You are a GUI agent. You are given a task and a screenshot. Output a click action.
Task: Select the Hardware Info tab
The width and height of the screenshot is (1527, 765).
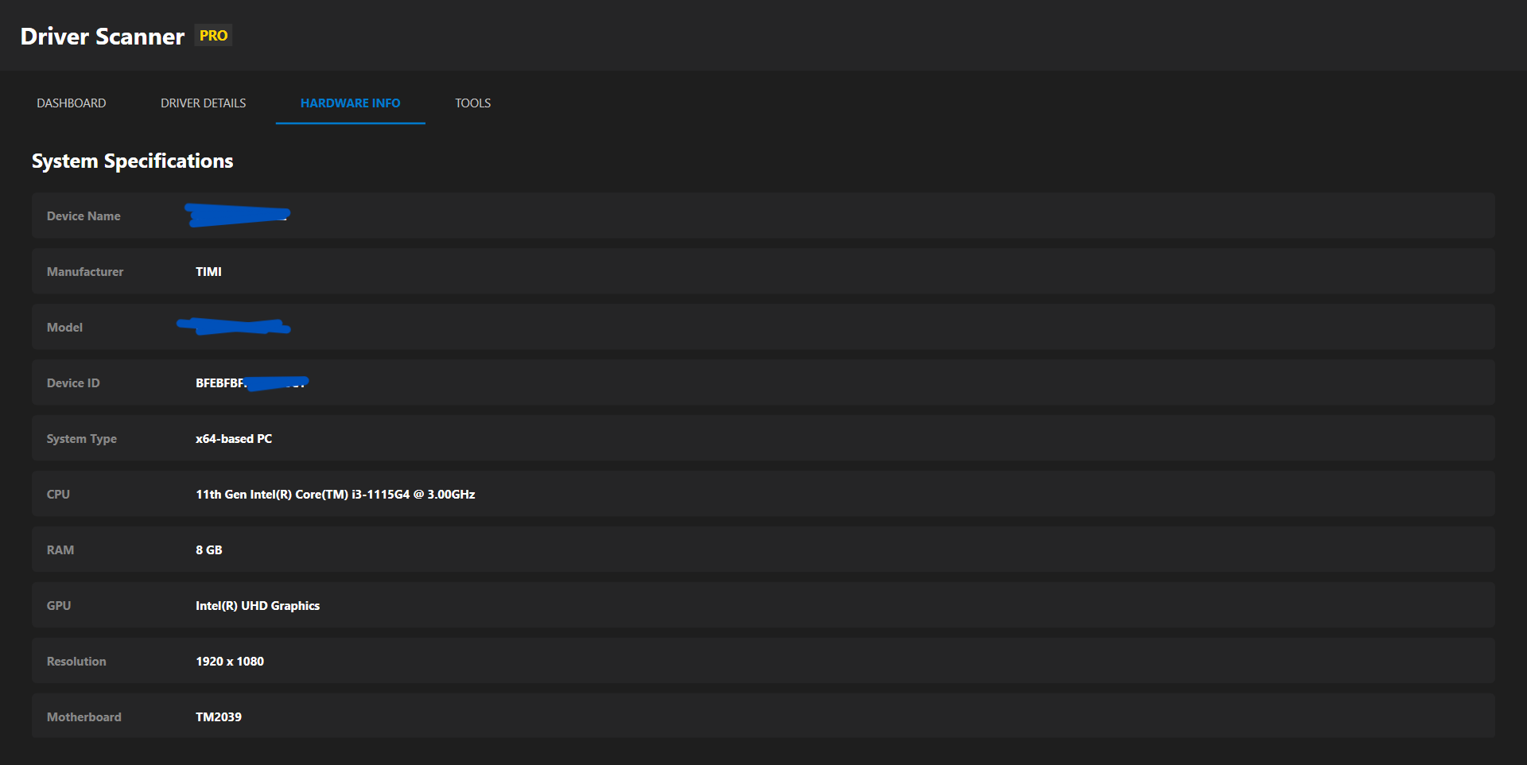pos(350,103)
